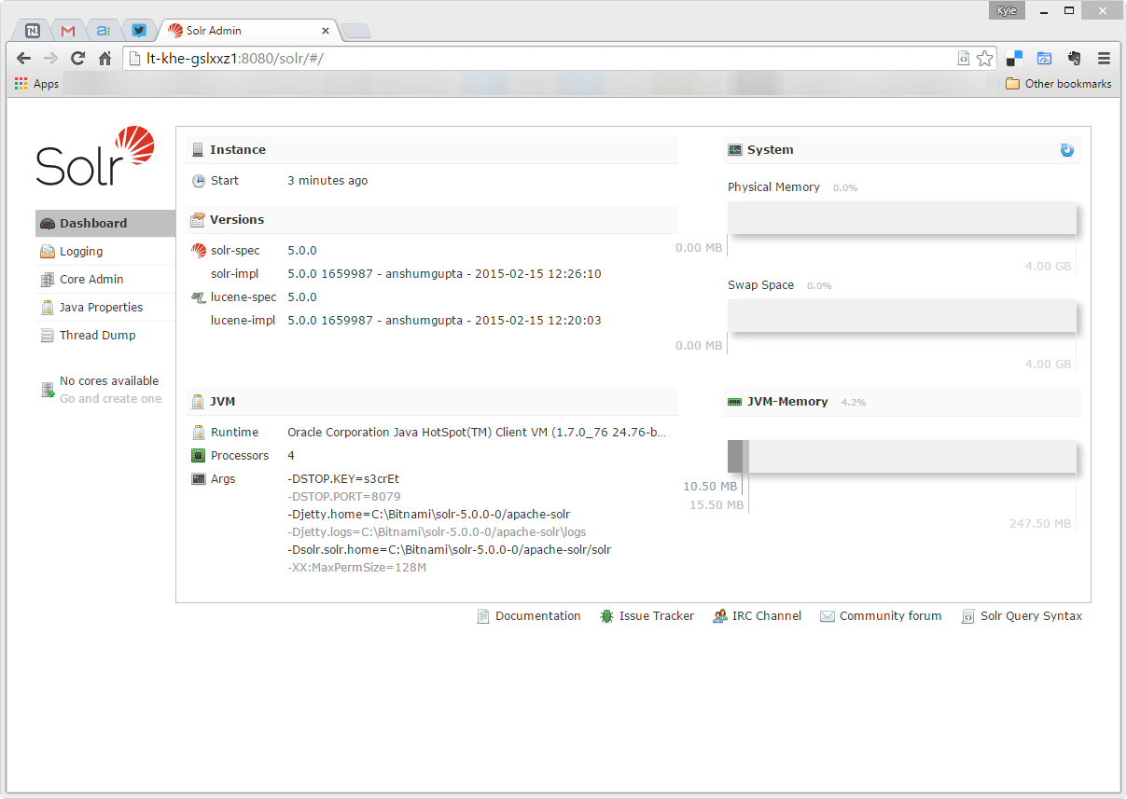Click the Solr logo

point(95,157)
